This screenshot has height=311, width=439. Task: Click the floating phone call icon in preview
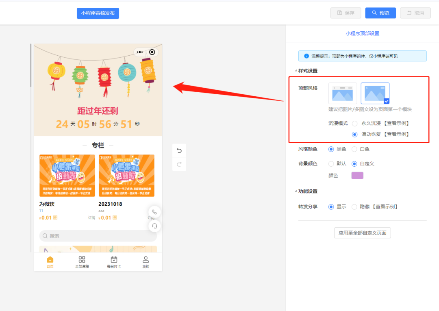click(x=154, y=211)
